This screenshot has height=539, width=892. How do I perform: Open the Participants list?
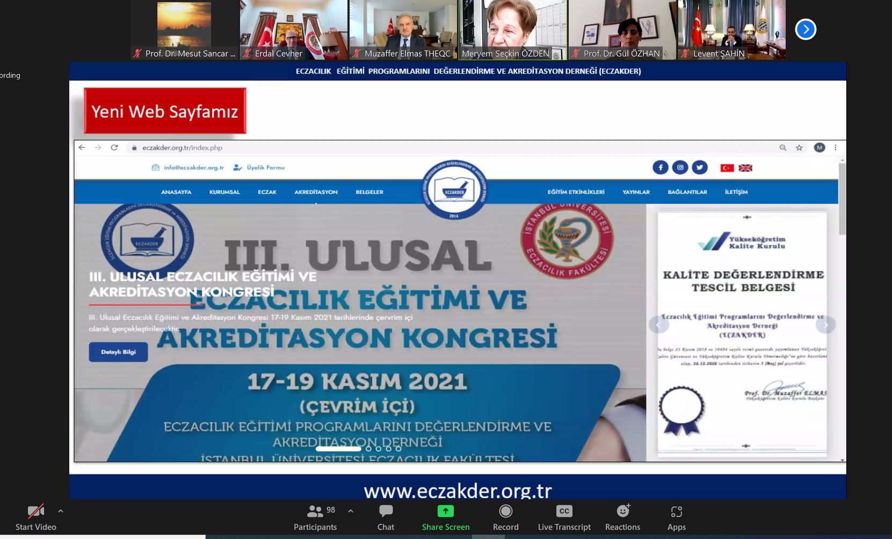[x=315, y=517]
